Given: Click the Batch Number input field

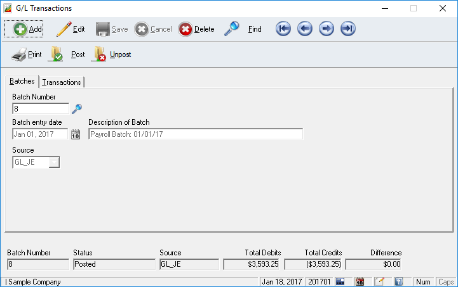Looking at the screenshot, I should pyautogui.click(x=40, y=109).
